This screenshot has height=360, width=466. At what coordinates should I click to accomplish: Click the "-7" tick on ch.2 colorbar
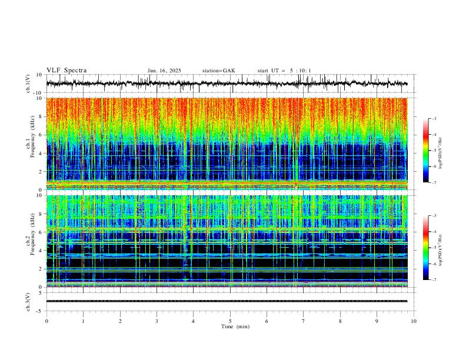[434, 279]
